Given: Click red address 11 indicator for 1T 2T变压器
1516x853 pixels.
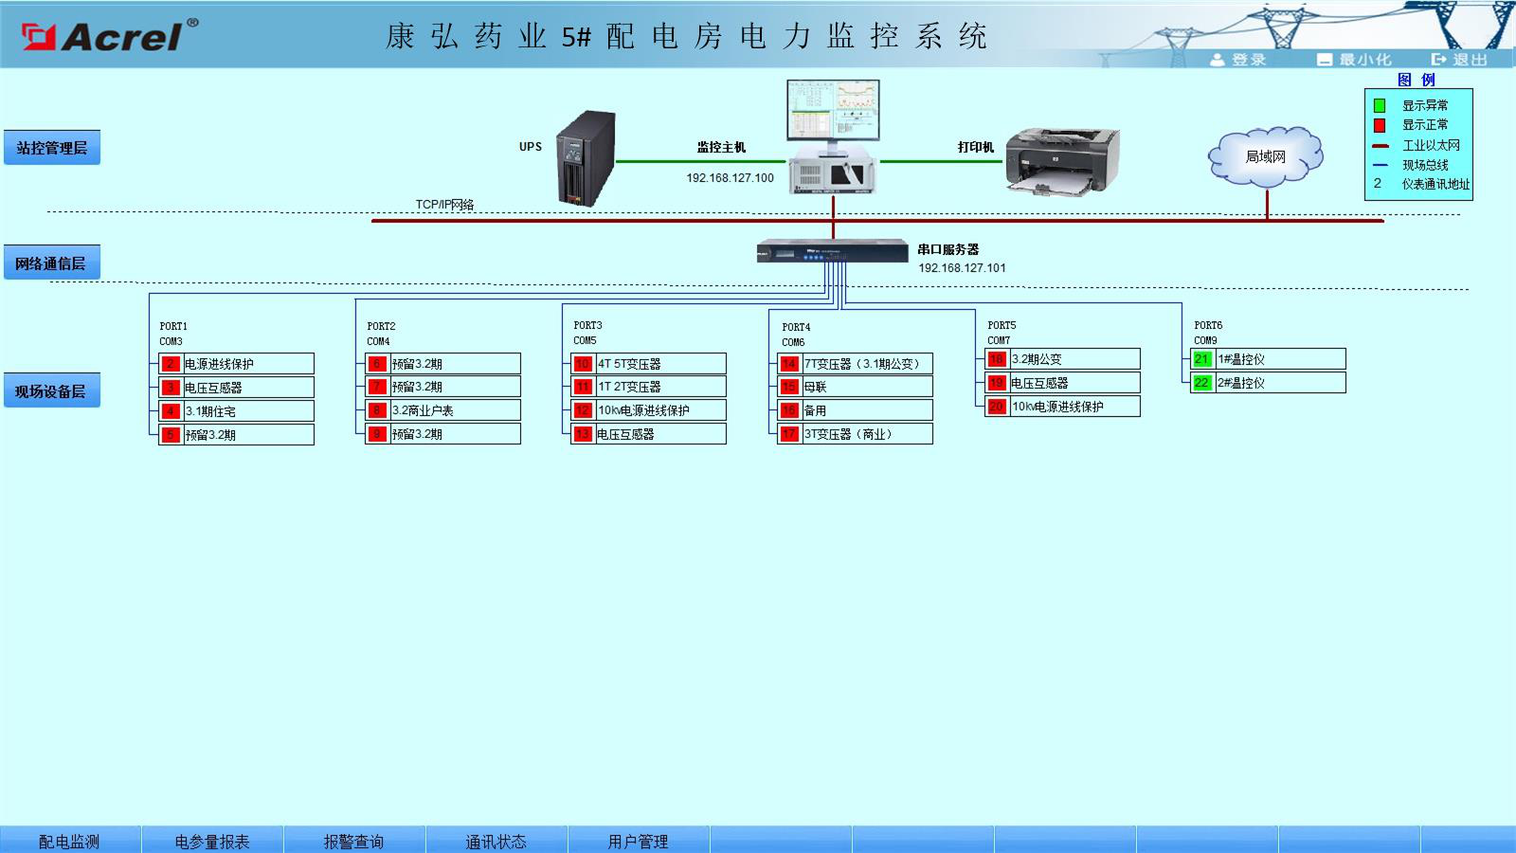Looking at the screenshot, I should coord(583,387).
